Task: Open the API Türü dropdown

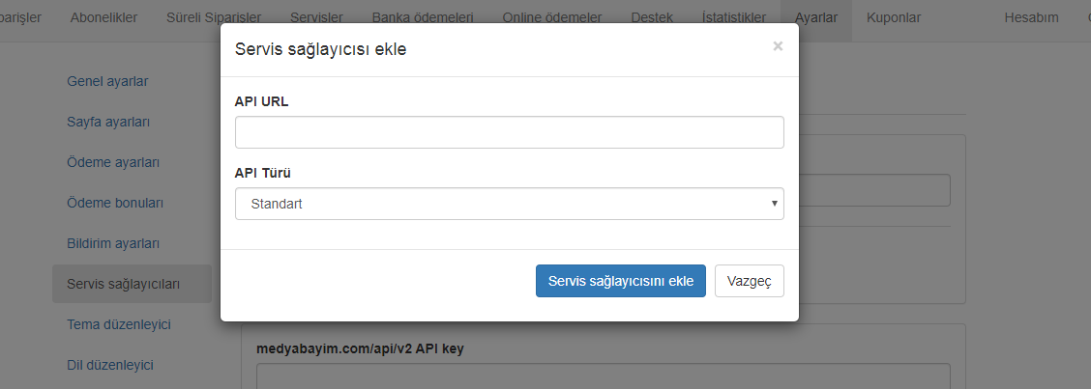Action: click(x=509, y=204)
